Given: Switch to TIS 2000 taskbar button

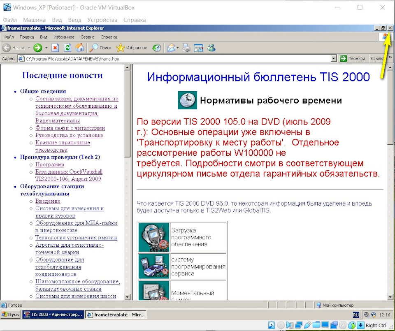Looking at the screenshot, I should pos(53,315).
